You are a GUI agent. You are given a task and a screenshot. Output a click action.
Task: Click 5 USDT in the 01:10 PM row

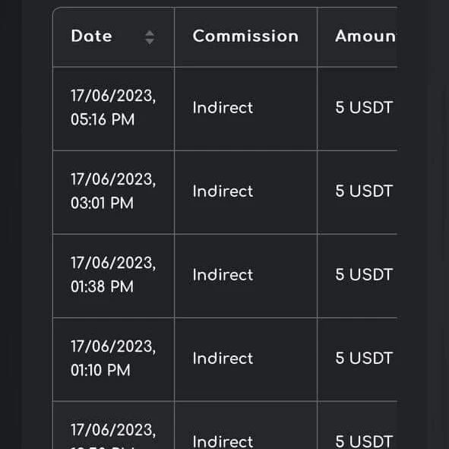tap(364, 359)
